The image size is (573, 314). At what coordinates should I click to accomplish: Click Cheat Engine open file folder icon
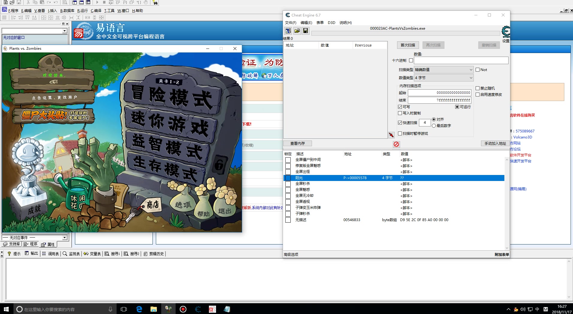(297, 31)
